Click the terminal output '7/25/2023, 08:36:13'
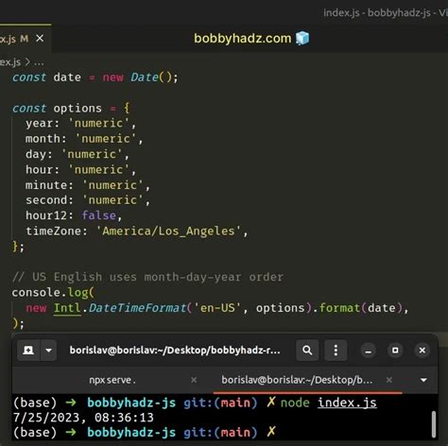Screen dimensions: 448x446 point(83,418)
